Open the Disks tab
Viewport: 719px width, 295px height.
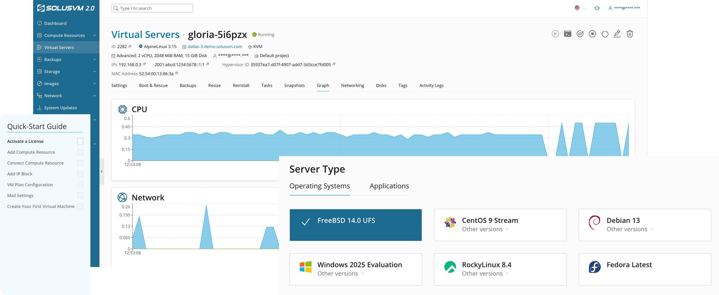(x=381, y=86)
